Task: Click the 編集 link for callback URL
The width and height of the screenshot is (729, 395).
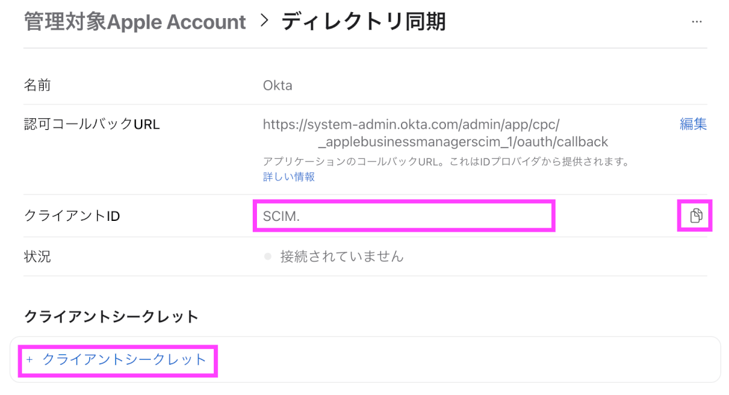Action: (x=693, y=124)
